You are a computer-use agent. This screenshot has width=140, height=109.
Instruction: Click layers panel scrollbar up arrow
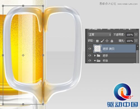137,46
